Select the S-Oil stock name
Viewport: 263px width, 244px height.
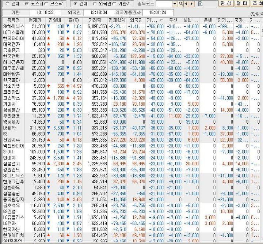tap(8, 152)
